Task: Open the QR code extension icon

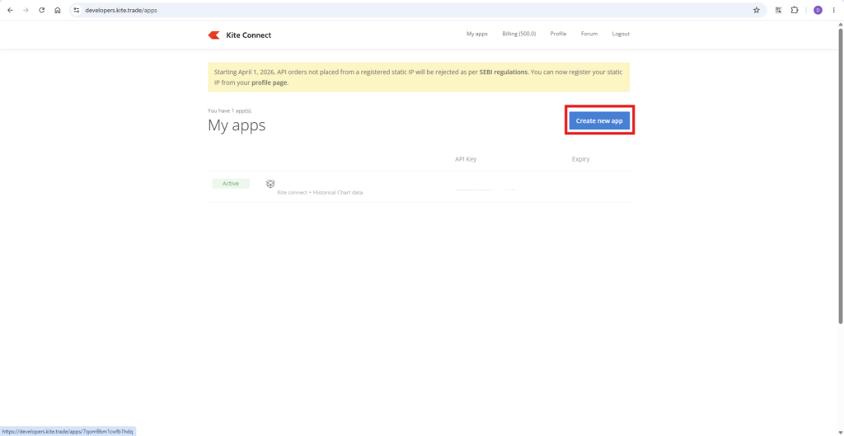Action: tap(778, 10)
